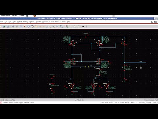Click the Firefox icon in system panel

point(35,16)
